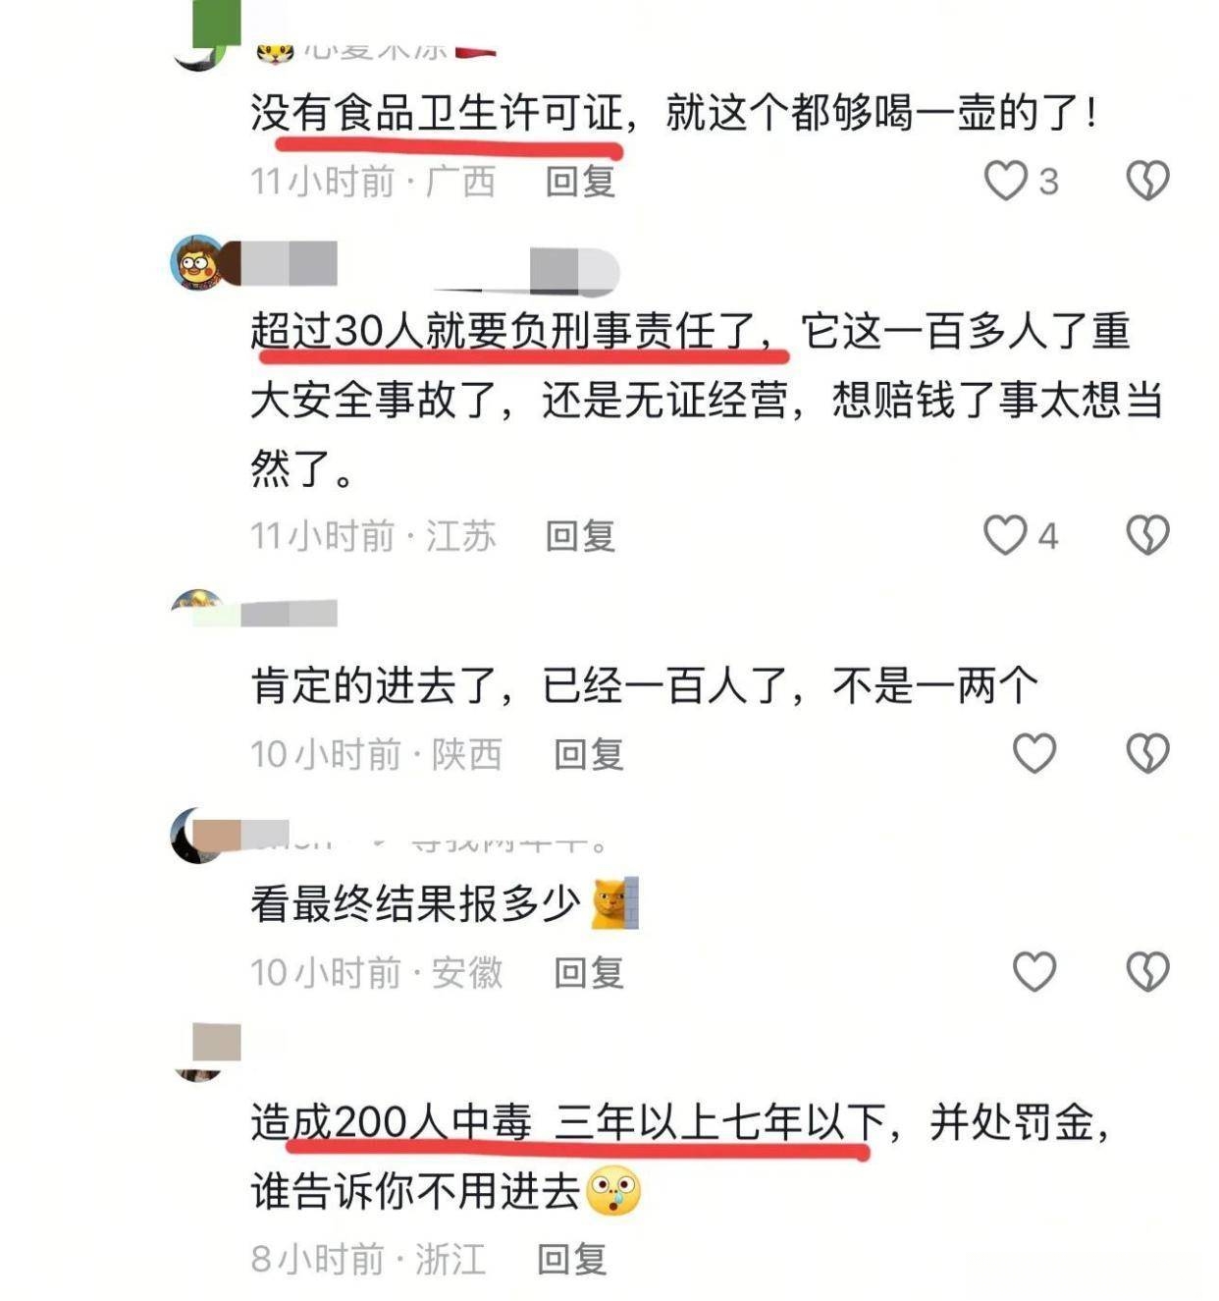Tap broken heart on the Anhui comment
The height and width of the screenshot is (1301, 1219).
pyautogui.click(x=1147, y=971)
